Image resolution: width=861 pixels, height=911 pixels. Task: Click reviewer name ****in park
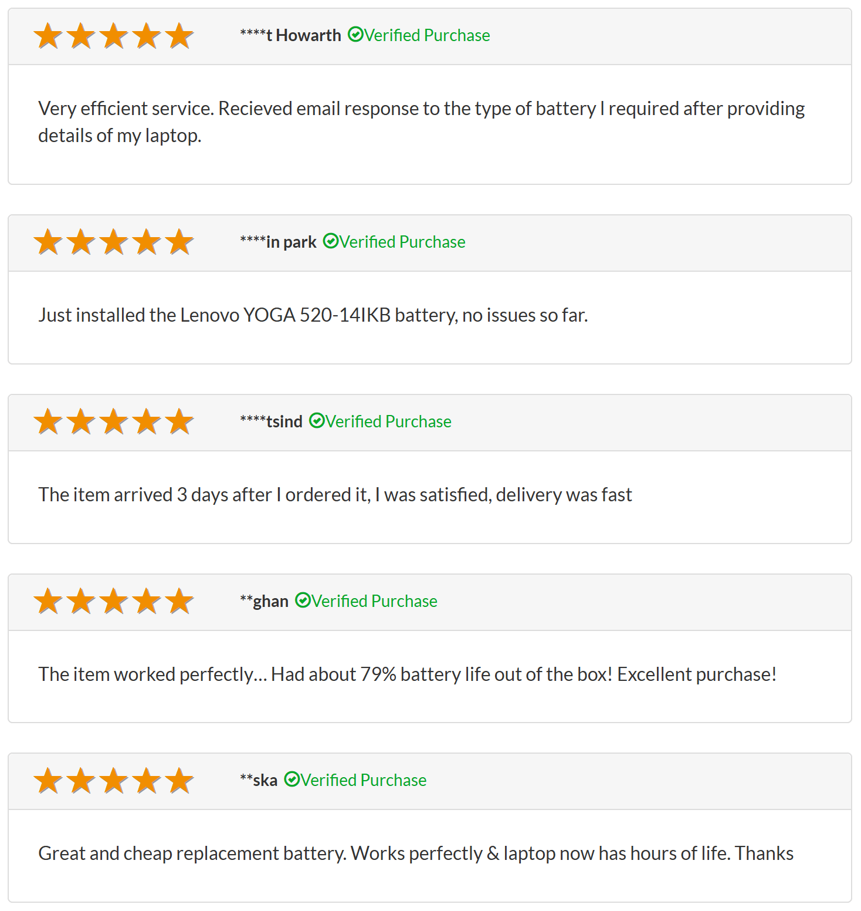[x=278, y=242]
